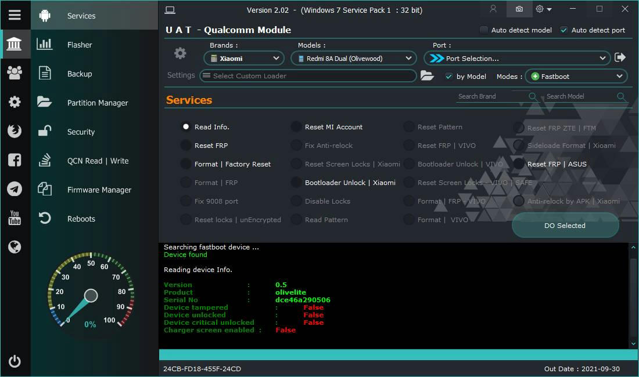Click the Security padlock icon
Image resolution: width=639 pixels, height=377 pixels.
tap(44, 130)
